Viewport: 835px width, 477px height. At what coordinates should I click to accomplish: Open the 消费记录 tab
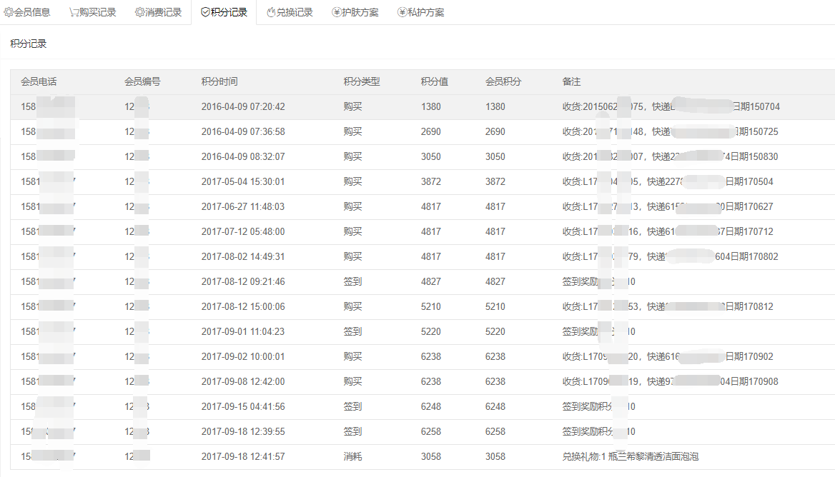pyautogui.click(x=158, y=12)
